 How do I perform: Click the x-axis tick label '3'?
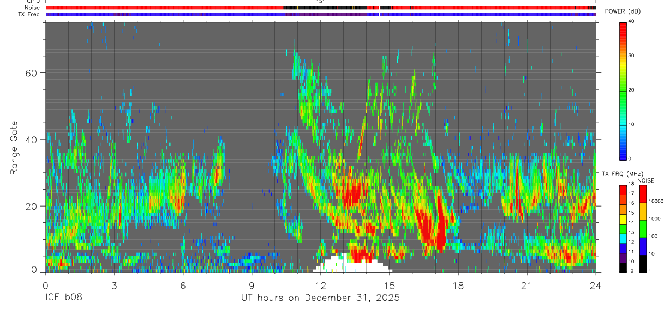[114, 285]
